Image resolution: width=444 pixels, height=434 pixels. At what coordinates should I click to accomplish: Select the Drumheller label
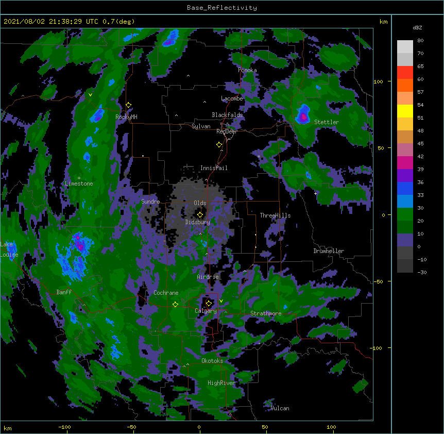point(329,251)
